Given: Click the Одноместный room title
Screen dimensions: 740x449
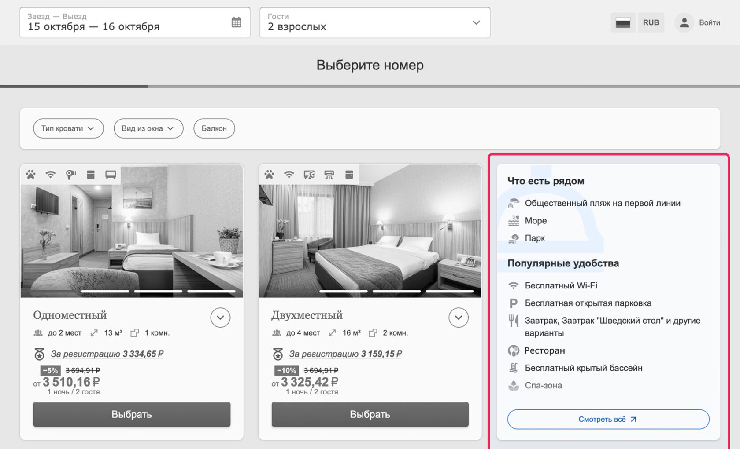Looking at the screenshot, I should click(70, 315).
